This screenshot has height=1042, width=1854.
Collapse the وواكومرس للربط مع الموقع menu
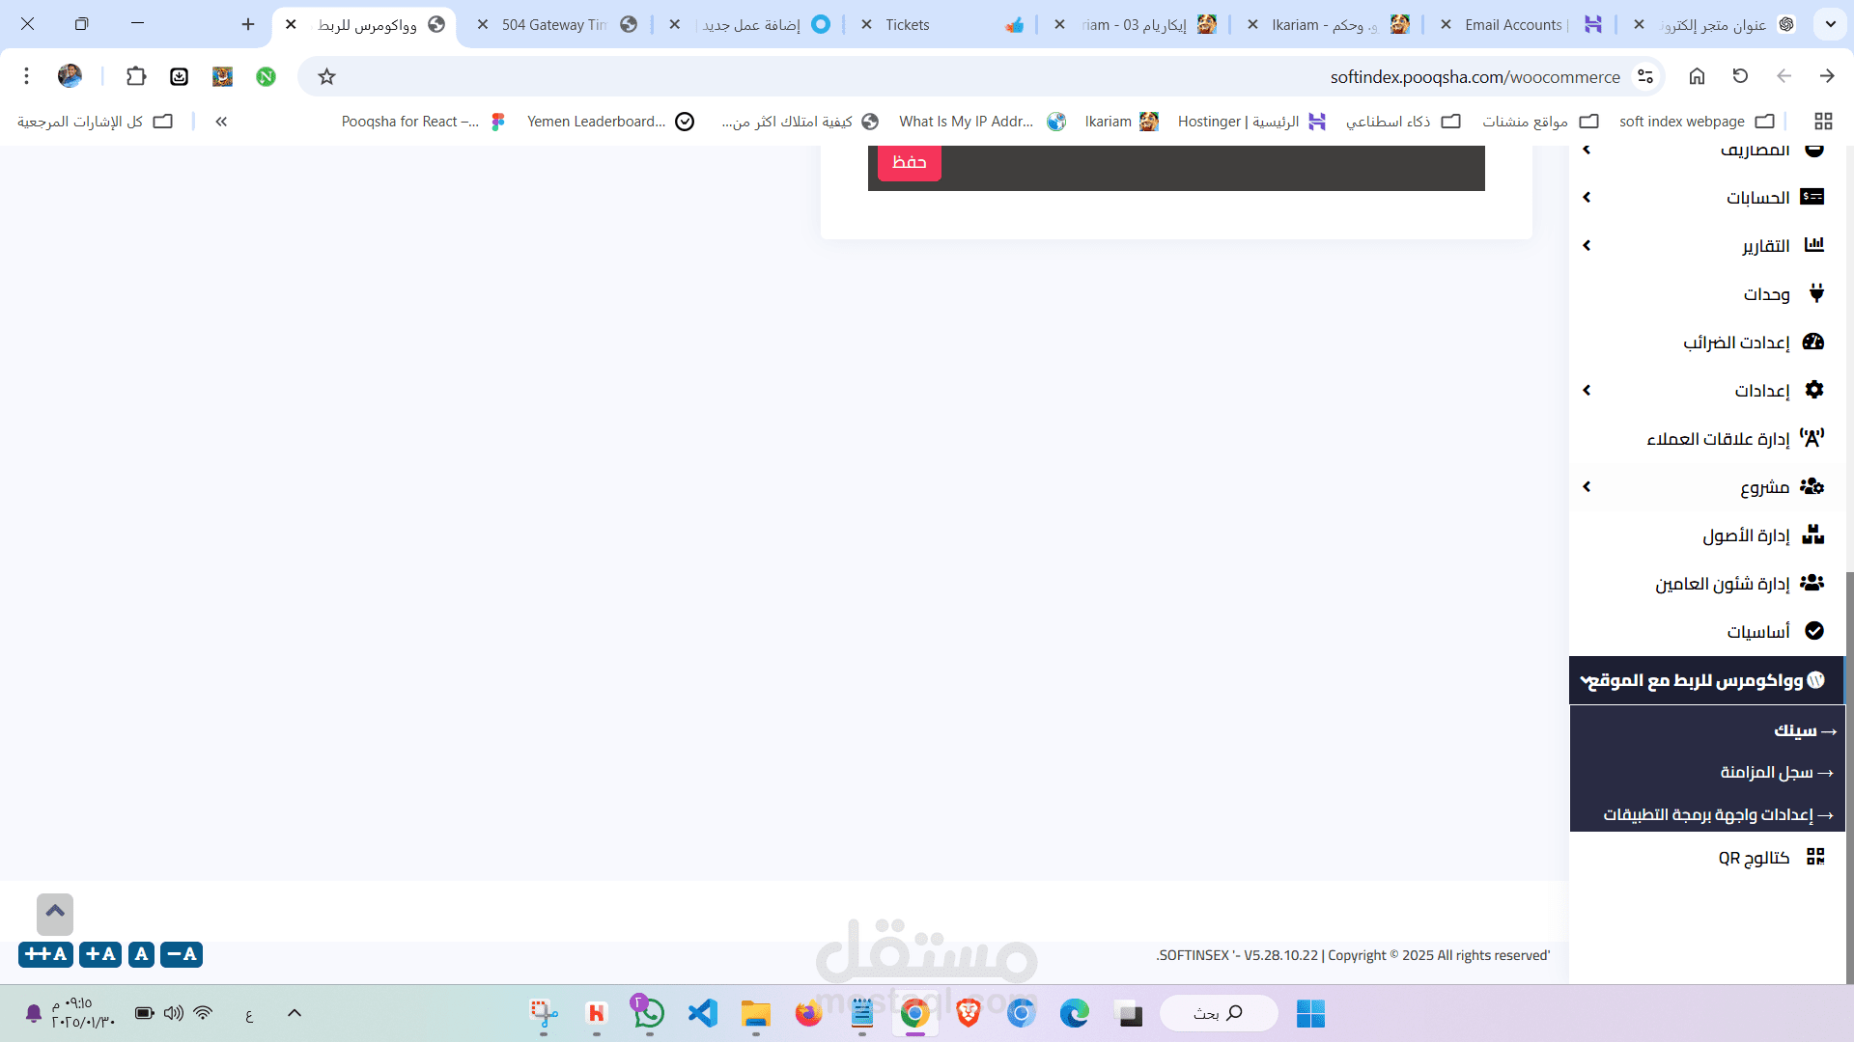pyautogui.click(x=1586, y=680)
